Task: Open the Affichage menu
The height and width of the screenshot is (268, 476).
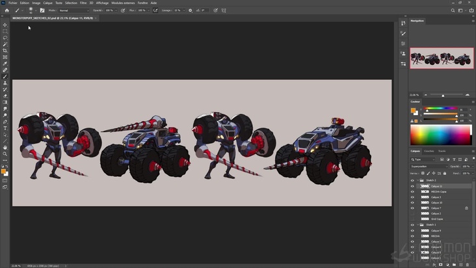Action: (x=102, y=3)
